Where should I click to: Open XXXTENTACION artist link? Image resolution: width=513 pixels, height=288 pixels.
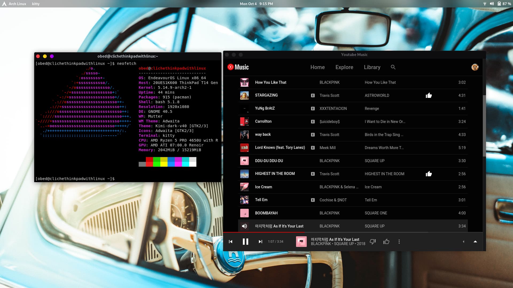tap(333, 109)
